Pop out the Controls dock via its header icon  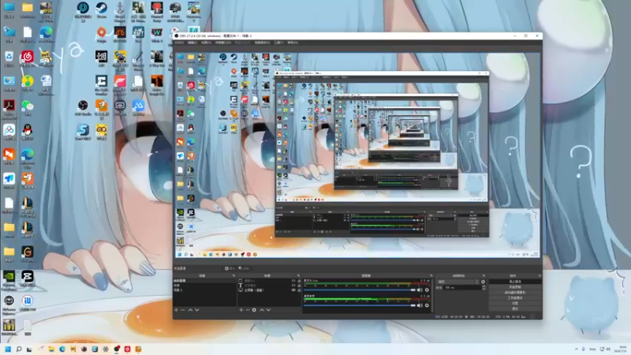tap(540, 275)
